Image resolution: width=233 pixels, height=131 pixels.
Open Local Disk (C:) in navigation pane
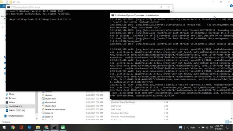tap(15, 106)
